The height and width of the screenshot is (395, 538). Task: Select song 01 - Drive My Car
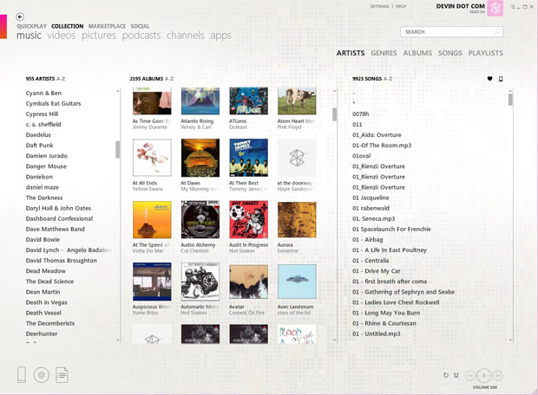click(x=377, y=271)
